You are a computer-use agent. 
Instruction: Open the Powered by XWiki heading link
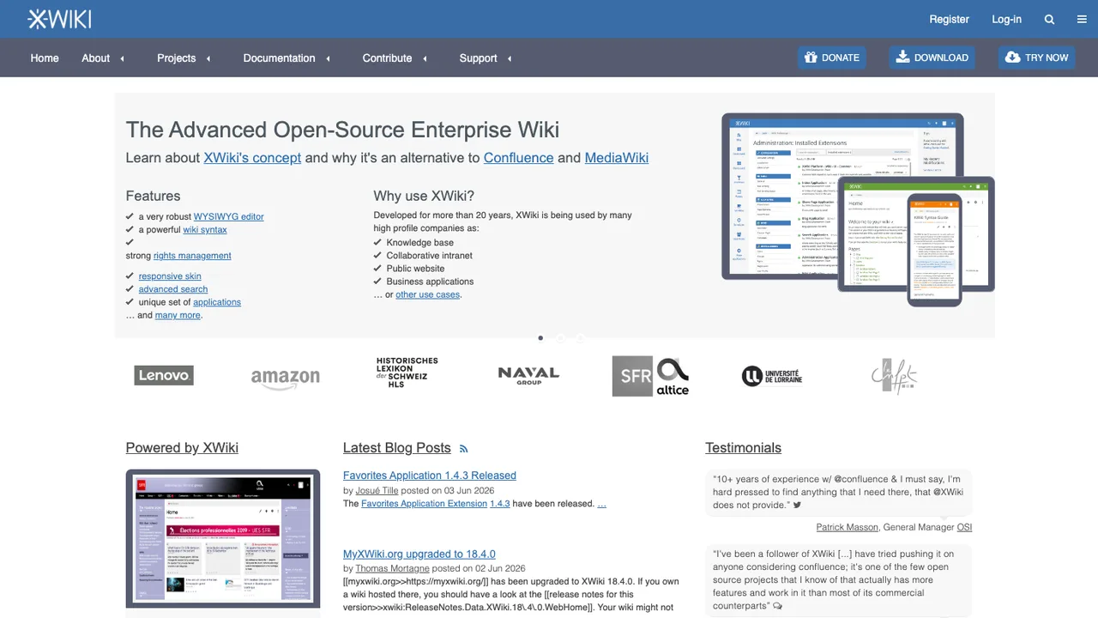pyautogui.click(x=182, y=448)
